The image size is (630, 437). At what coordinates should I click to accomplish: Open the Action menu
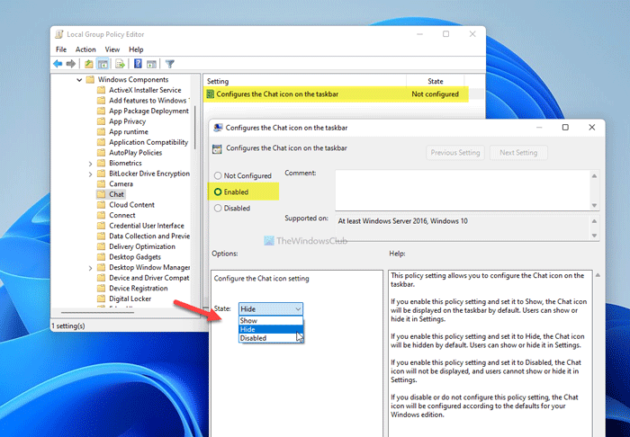(x=85, y=49)
